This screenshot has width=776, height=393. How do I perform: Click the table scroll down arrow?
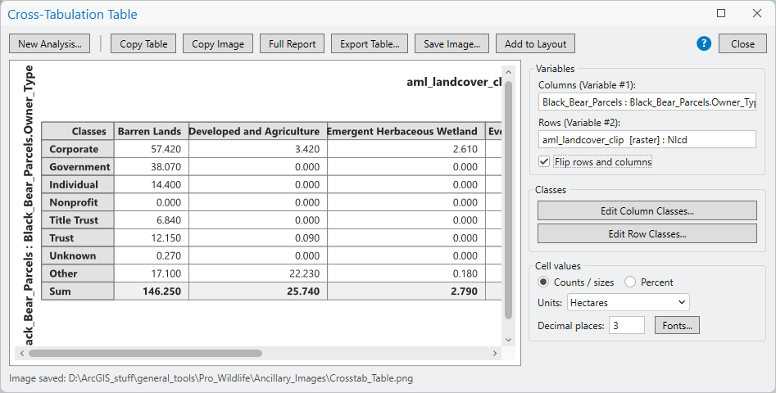(508, 340)
